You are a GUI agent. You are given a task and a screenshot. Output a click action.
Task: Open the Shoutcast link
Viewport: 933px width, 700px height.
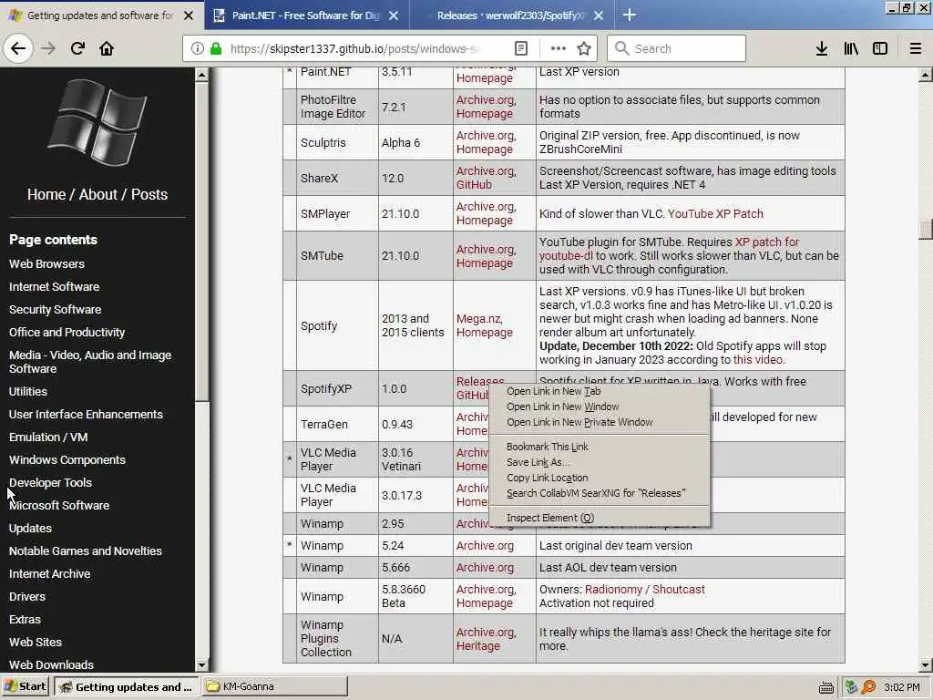pos(678,590)
